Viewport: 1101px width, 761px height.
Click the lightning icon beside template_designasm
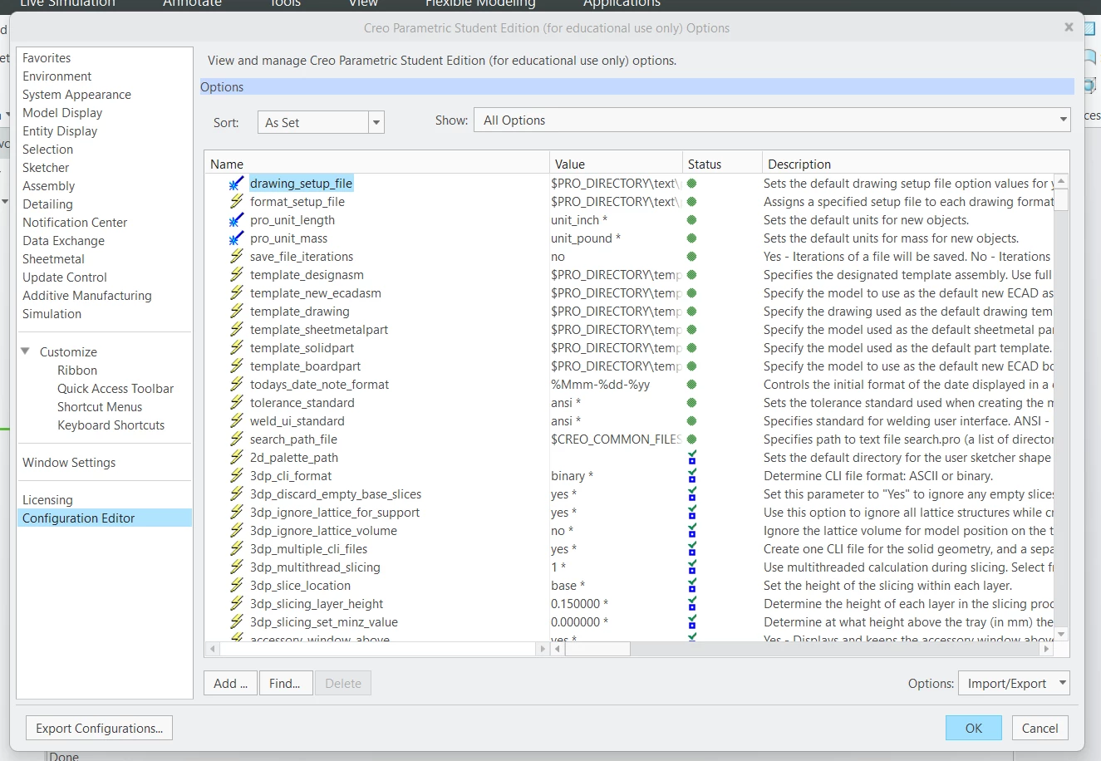point(237,275)
